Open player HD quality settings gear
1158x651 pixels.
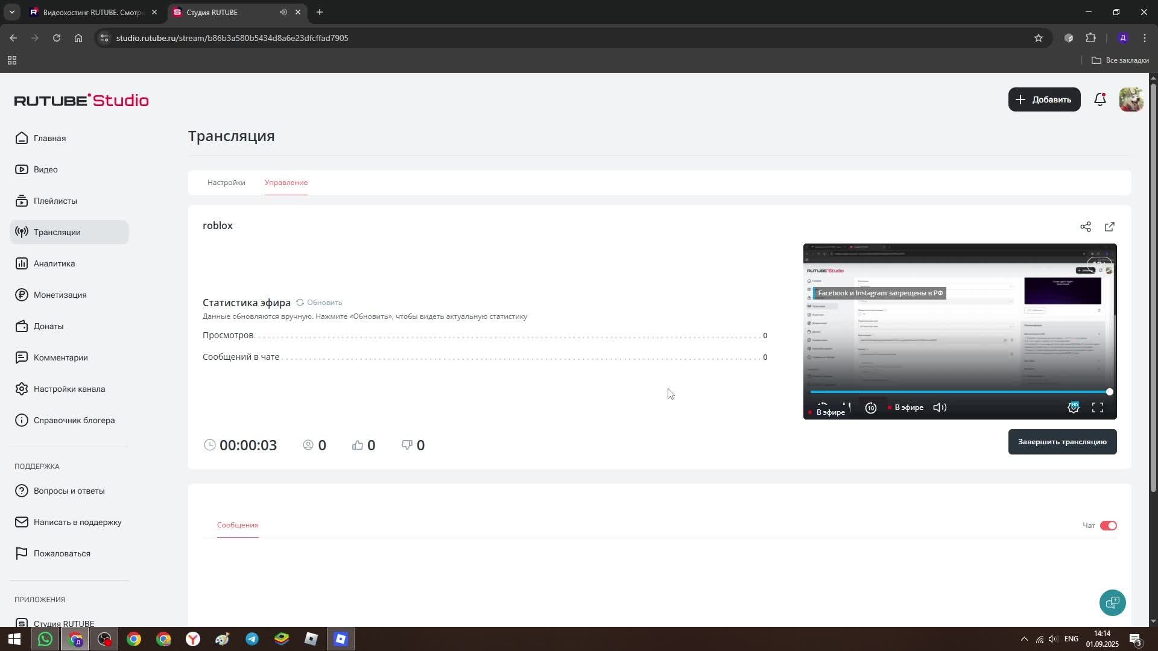(x=1073, y=408)
